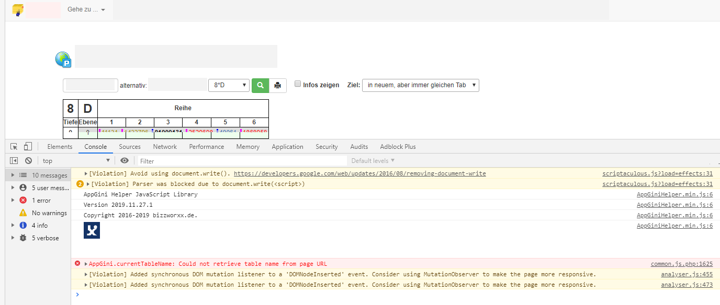This screenshot has width=720, height=305.
Task: Open the 'top' JavaScript context dropdown
Action: [76, 161]
